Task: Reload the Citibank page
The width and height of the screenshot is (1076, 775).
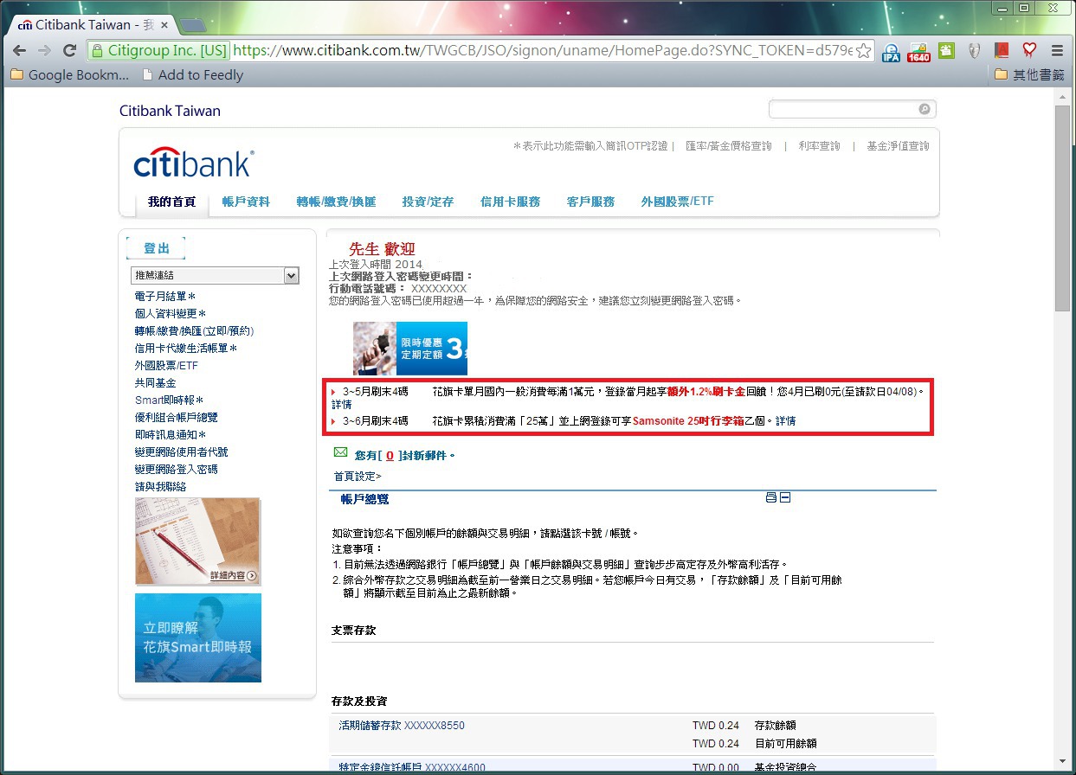Action: [x=70, y=51]
